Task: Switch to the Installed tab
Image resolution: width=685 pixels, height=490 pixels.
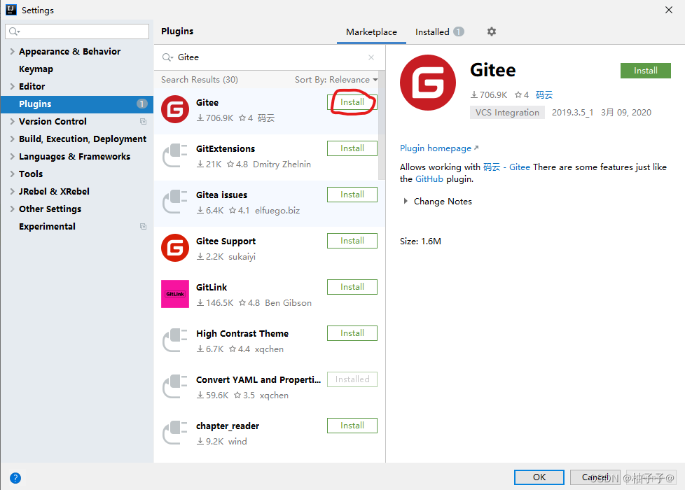Action: tap(439, 32)
